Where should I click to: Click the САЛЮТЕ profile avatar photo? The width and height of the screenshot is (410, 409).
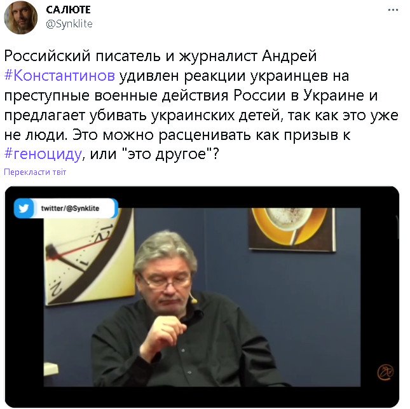(21, 18)
